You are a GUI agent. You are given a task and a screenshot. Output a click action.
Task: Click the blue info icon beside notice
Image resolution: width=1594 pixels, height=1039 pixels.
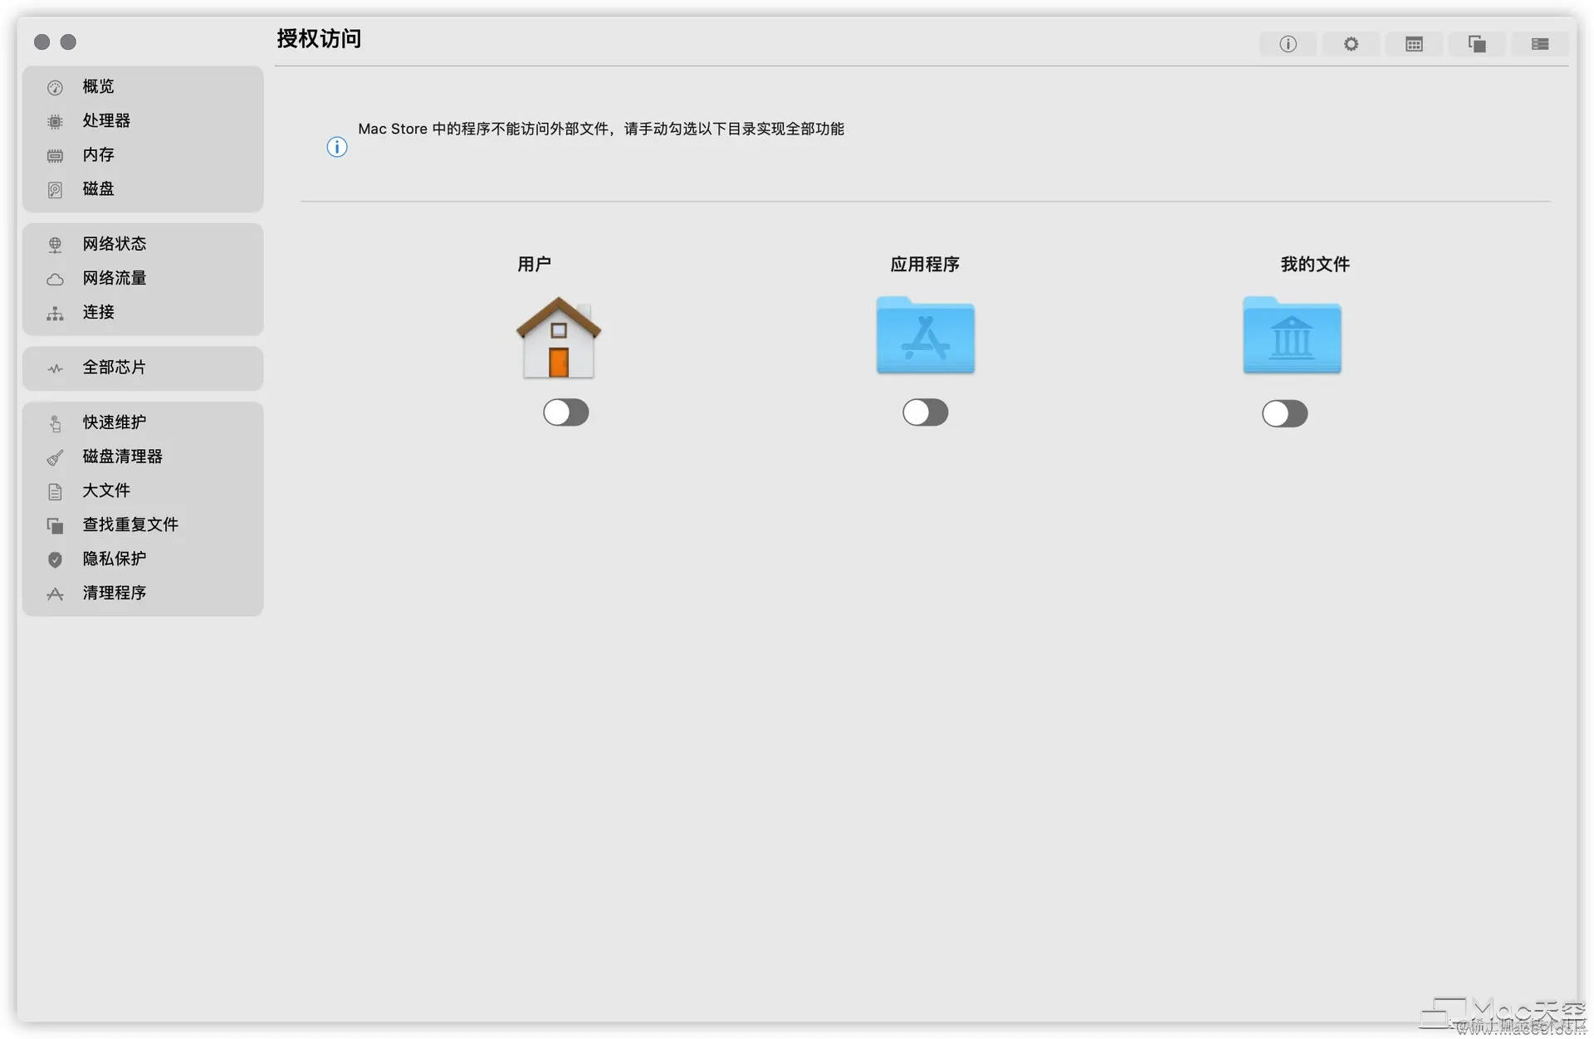(x=336, y=147)
